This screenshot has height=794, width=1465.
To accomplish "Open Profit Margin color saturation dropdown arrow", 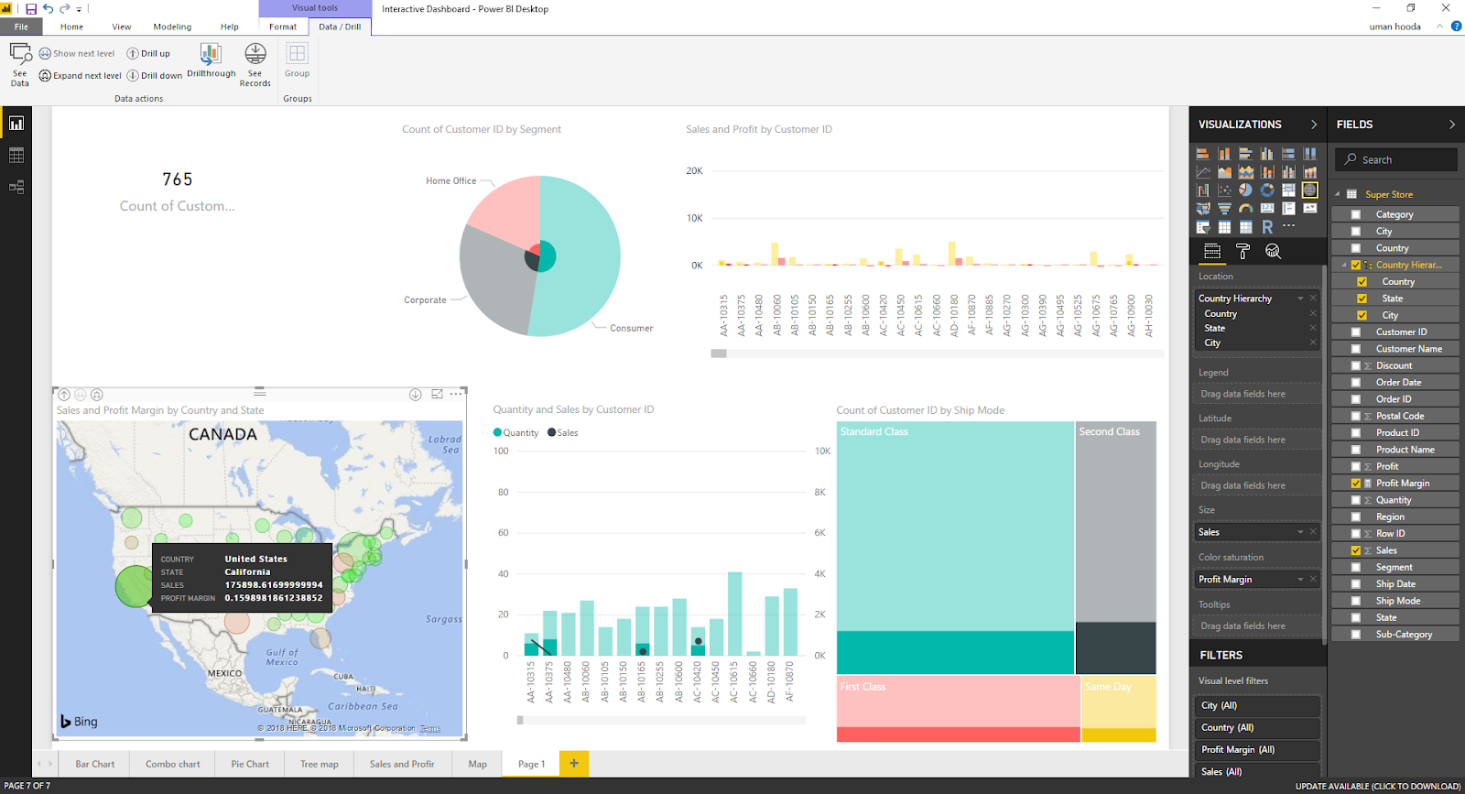I will [1300, 580].
